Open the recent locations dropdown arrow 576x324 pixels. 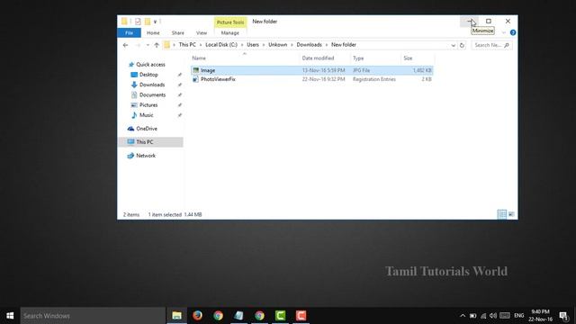coord(148,45)
